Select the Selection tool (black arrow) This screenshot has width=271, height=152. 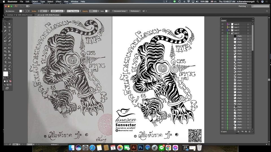coord(5,24)
